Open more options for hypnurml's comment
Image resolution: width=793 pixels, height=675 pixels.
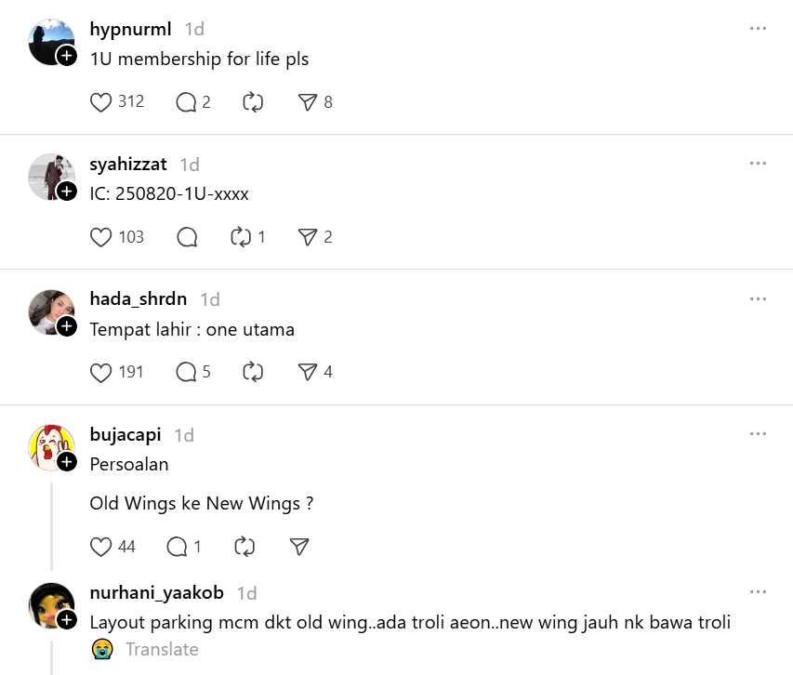pyautogui.click(x=758, y=29)
